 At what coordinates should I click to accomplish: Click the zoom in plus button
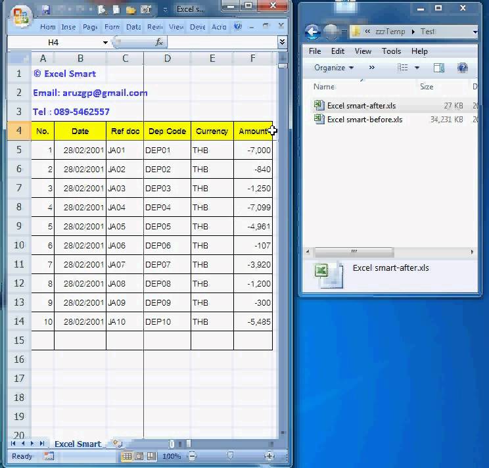tap(269, 456)
